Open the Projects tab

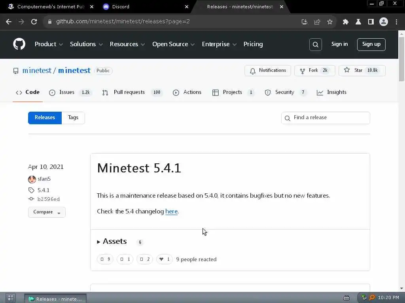pyautogui.click(x=233, y=92)
